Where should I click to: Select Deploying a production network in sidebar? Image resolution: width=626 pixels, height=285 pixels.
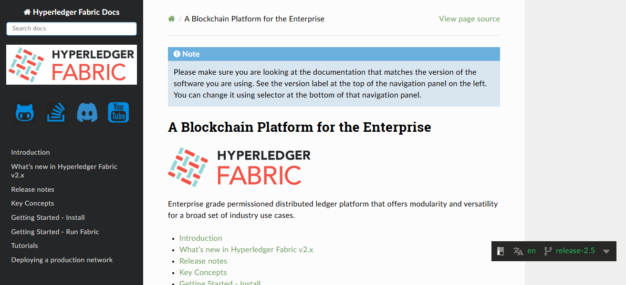pos(62,260)
